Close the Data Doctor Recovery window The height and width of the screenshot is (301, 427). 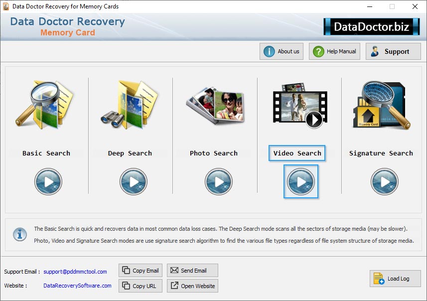coord(415,6)
